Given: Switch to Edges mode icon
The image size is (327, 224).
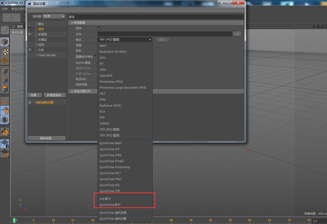Looking at the screenshot, I should [x=5, y=80].
